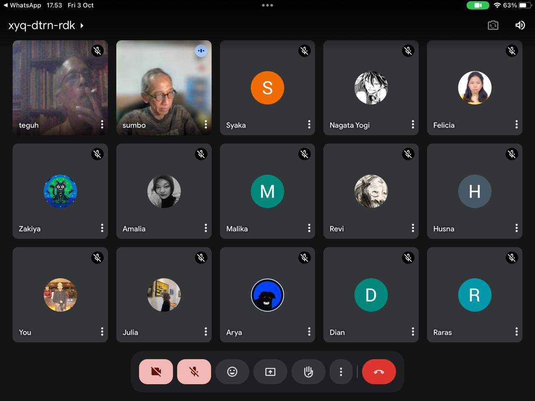Open the three-dot menu on Malika's tile

pyautogui.click(x=309, y=228)
